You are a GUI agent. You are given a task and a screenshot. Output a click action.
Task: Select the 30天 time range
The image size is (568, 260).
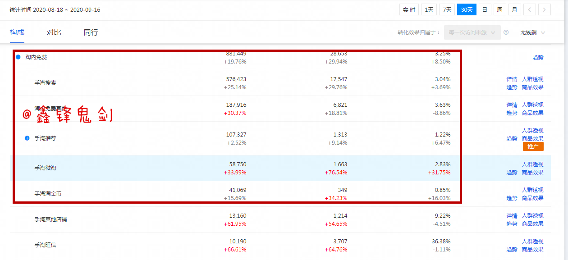coord(467,9)
